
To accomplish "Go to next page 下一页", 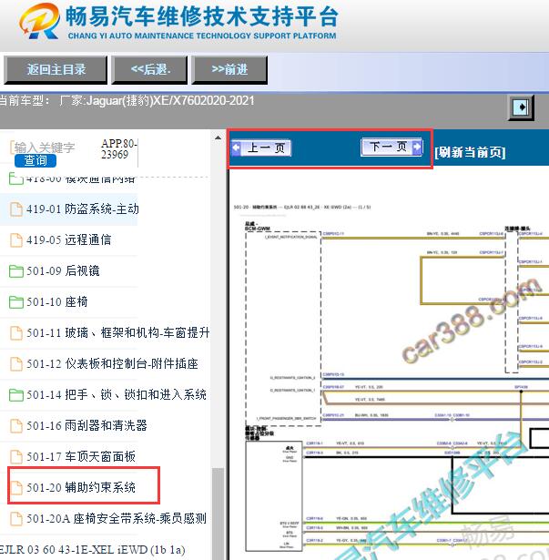I will [391, 147].
